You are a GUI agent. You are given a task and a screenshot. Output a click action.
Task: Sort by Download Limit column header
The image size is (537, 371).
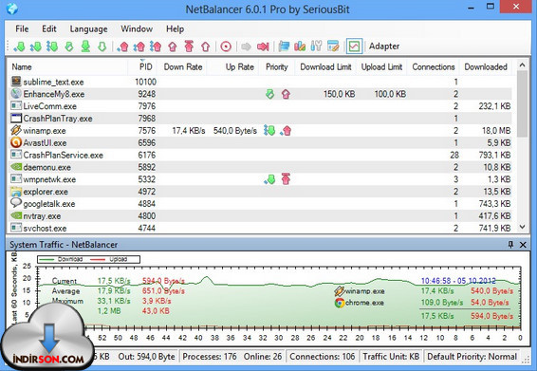(325, 66)
